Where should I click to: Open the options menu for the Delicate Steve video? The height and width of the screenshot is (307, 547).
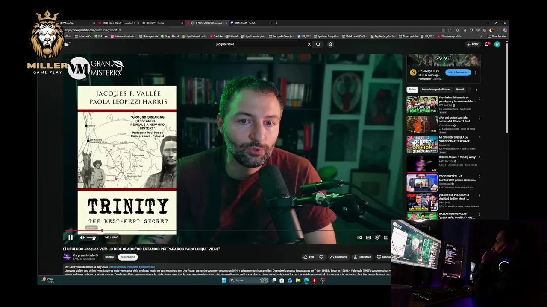[479, 158]
